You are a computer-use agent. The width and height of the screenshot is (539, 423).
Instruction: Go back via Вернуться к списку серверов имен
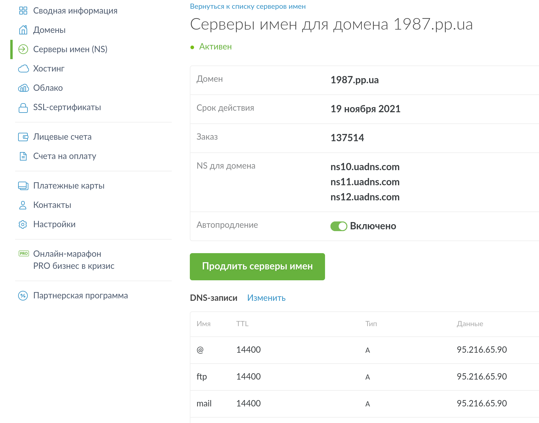tap(247, 7)
